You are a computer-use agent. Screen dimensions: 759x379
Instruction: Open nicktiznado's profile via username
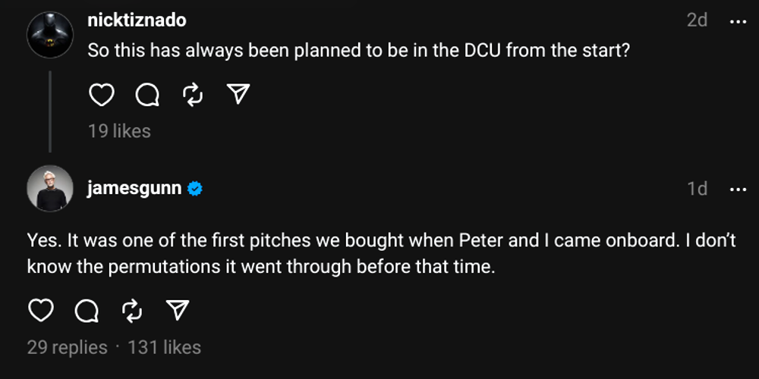pos(137,20)
